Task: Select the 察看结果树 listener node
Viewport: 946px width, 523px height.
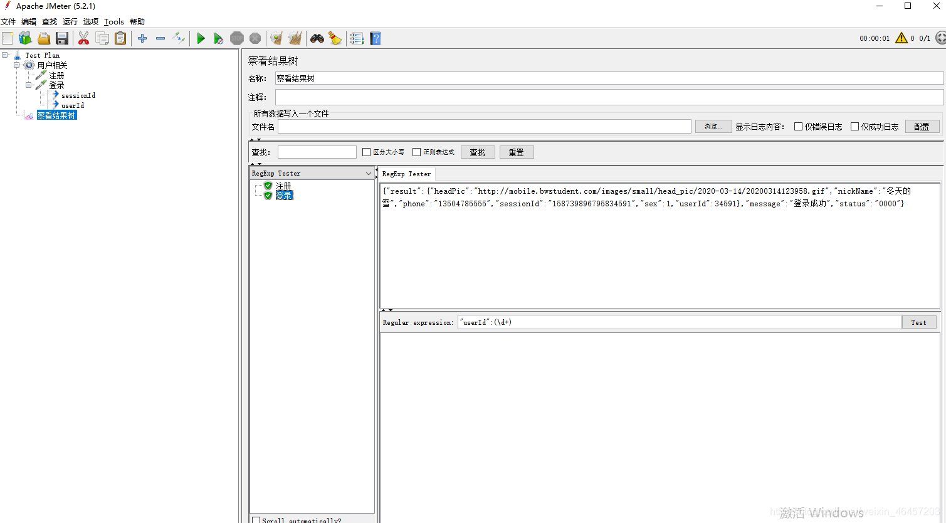Action: tap(56, 115)
